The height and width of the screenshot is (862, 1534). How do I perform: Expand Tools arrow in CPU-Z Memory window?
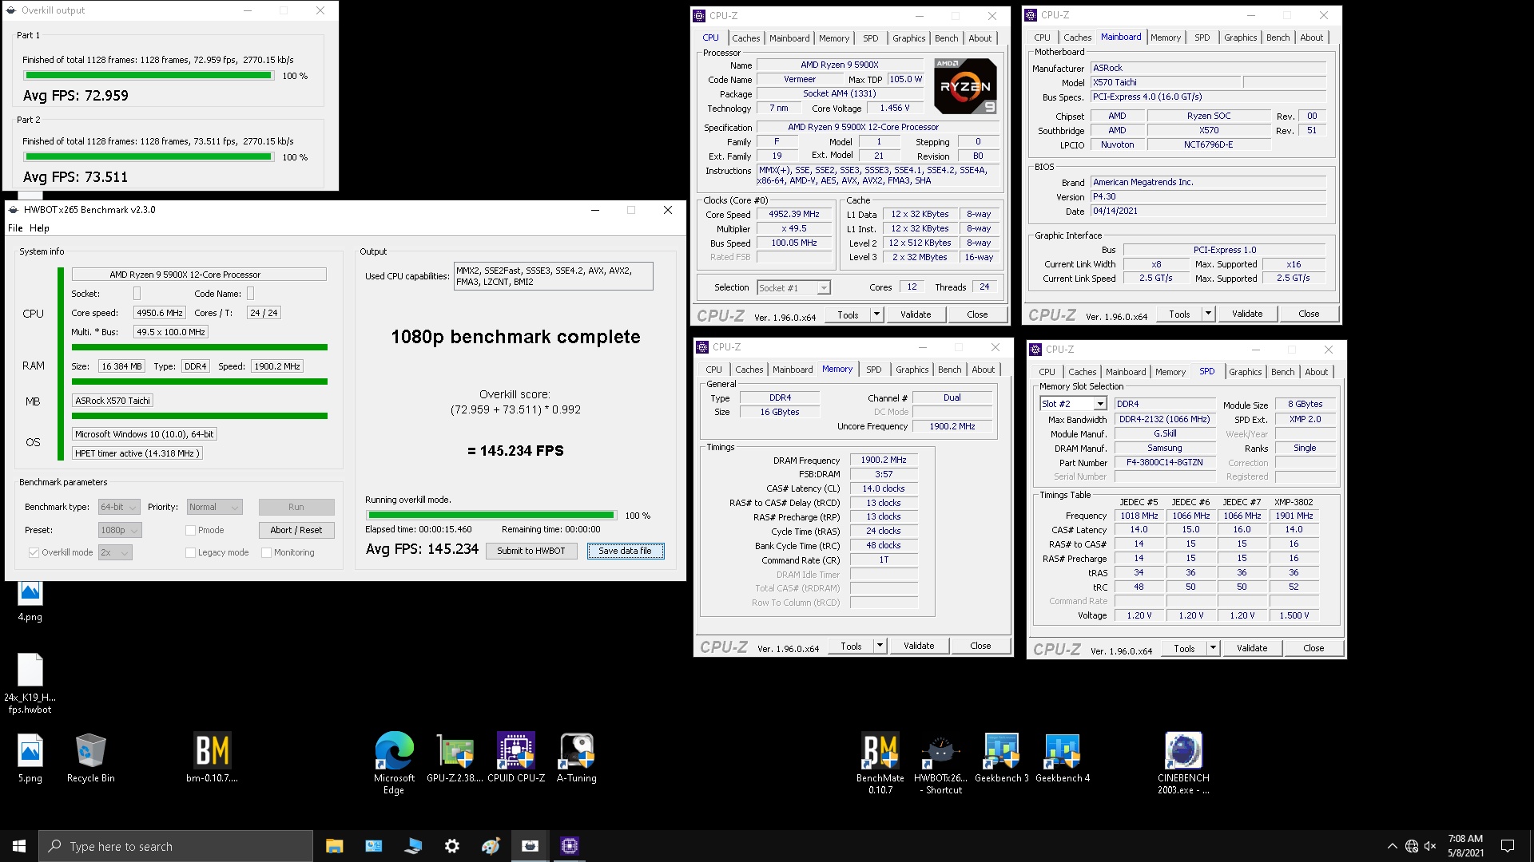880,646
